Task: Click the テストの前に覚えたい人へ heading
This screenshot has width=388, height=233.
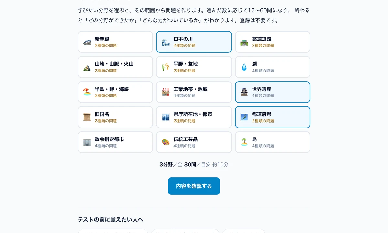Action: click(x=110, y=220)
